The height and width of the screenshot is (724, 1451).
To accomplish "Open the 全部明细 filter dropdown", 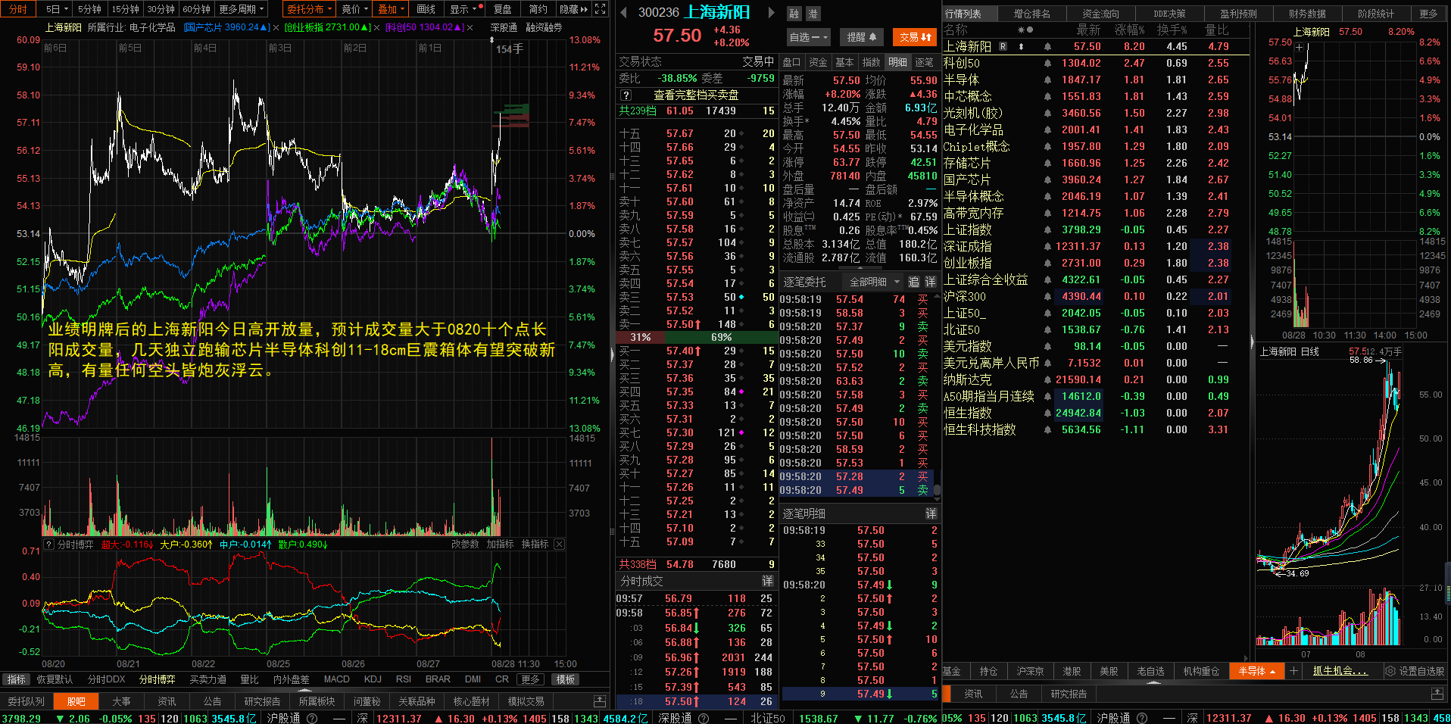I will [x=873, y=282].
